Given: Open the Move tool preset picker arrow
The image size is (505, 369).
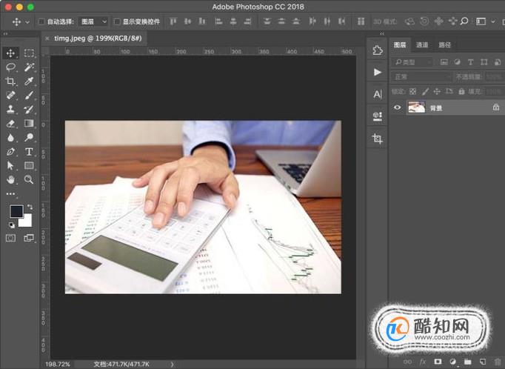Looking at the screenshot, I should point(27,22).
